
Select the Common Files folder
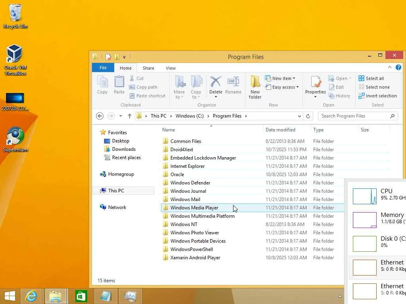(x=186, y=141)
